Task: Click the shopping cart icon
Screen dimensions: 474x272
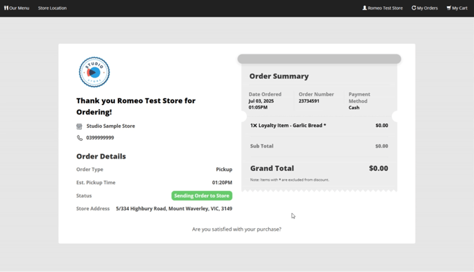Action: tap(449, 8)
